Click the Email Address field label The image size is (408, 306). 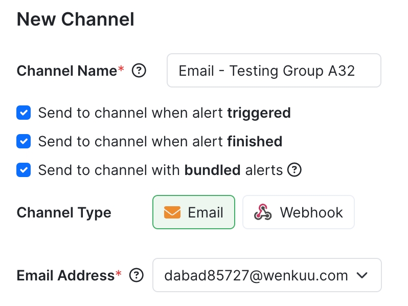65,275
